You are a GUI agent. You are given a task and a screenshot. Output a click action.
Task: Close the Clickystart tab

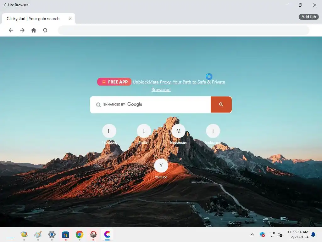click(70, 19)
